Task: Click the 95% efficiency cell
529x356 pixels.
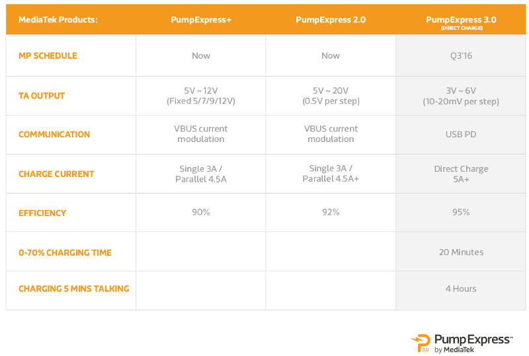Action: (461, 212)
